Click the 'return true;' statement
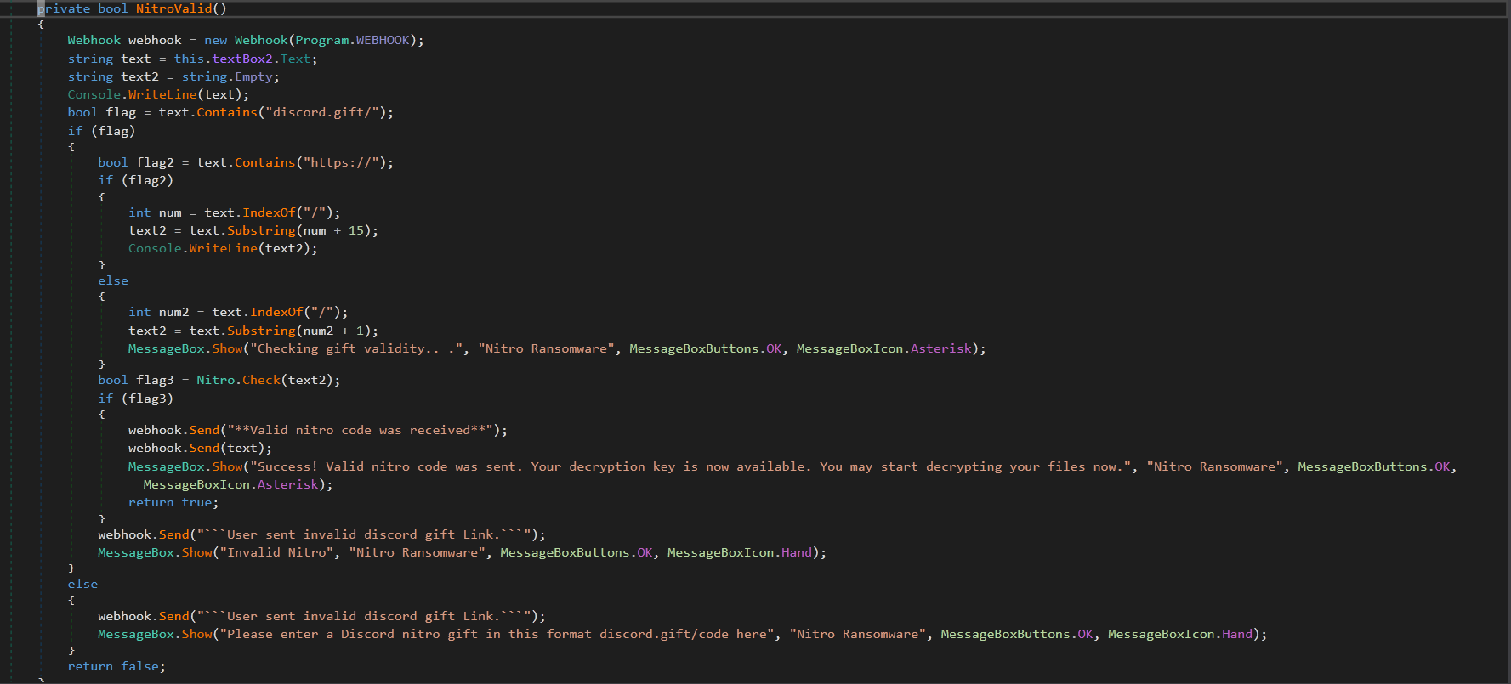The width and height of the screenshot is (1511, 684). 173,502
